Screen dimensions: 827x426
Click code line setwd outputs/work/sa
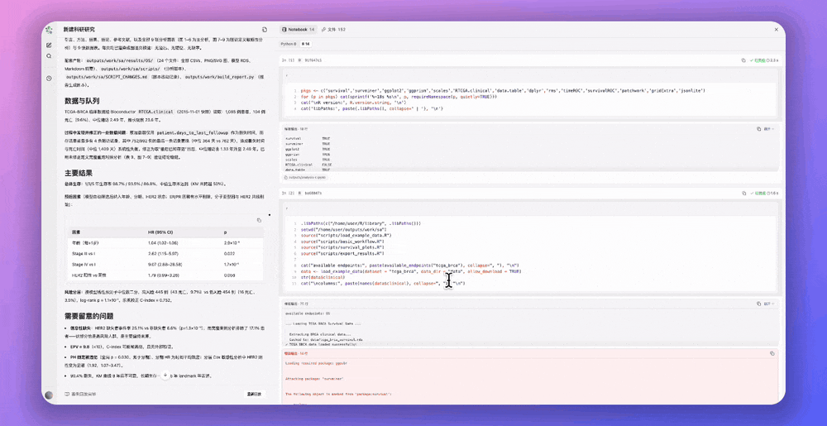tap(344, 229)
